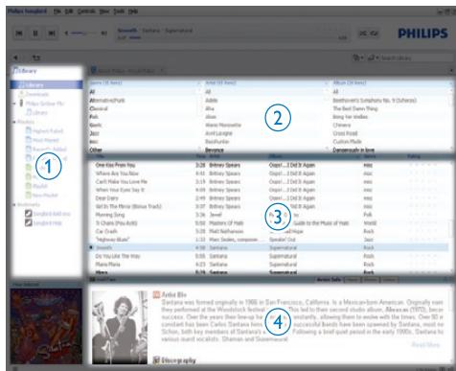The height and width of the screenshot is (371, 456).
Task: Select the song Where Are You Now
Action: [x=117, y=174]
